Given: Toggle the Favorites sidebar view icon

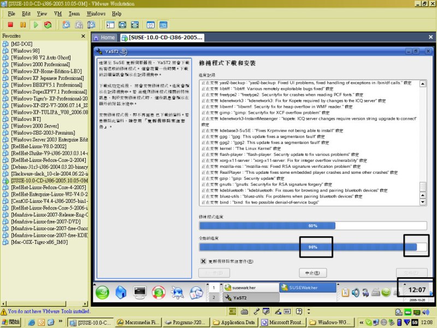Looking at the screenshot, I should pyautogui.click(x=110, y=25).
